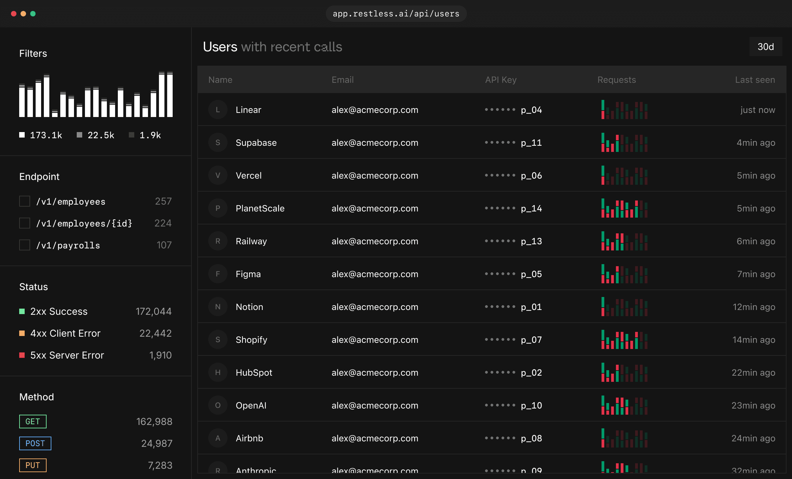Check the /v1/employees endpoint filter
Image resolution: width=792 pixels, height=479 pixels.
pos(25,201)
